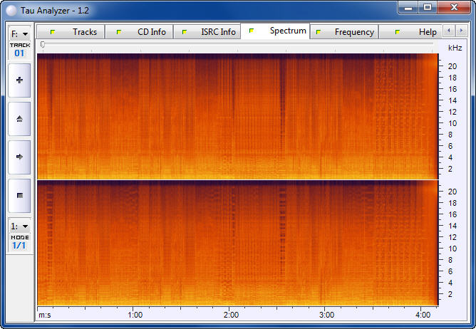Select the Spectrum tab

278,31
